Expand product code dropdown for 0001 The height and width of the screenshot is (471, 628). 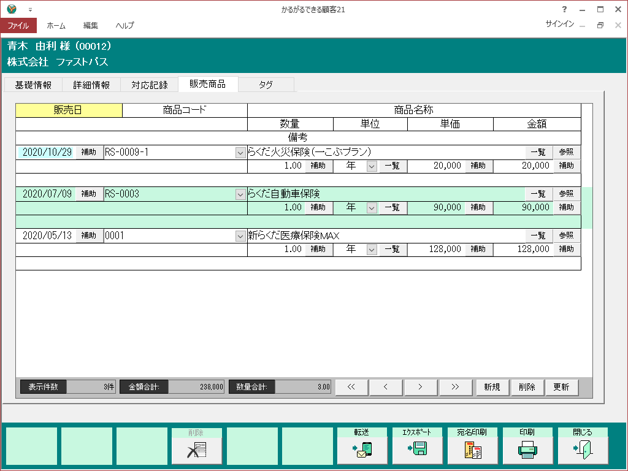tap(241, 236)
